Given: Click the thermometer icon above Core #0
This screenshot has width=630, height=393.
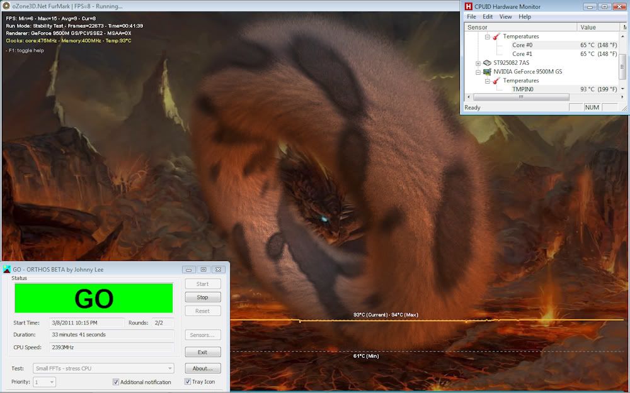Looking at the screenshot, I should coord(496,36).
